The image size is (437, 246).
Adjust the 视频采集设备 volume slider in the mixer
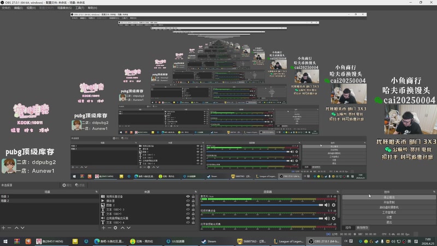click(x=262, y=218)
